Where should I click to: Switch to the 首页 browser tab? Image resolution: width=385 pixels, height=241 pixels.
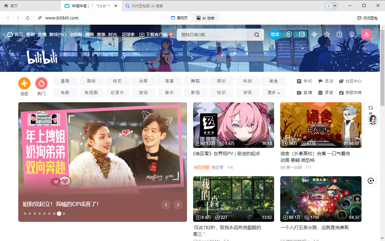[x=30, y=6]
